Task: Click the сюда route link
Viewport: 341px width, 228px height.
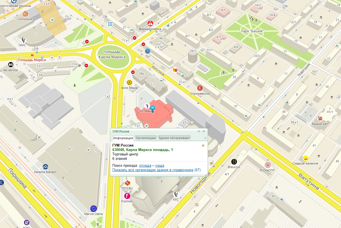Action: tap(160, 166)
